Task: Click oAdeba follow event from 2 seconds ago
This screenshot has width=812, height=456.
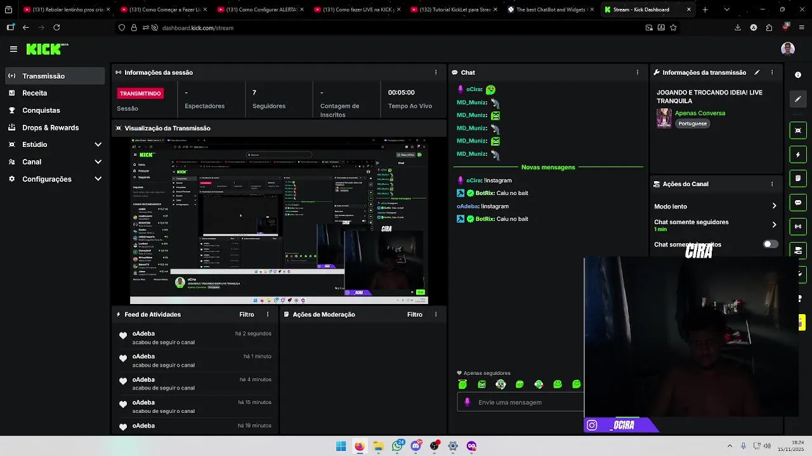Action: click(196, 338)
